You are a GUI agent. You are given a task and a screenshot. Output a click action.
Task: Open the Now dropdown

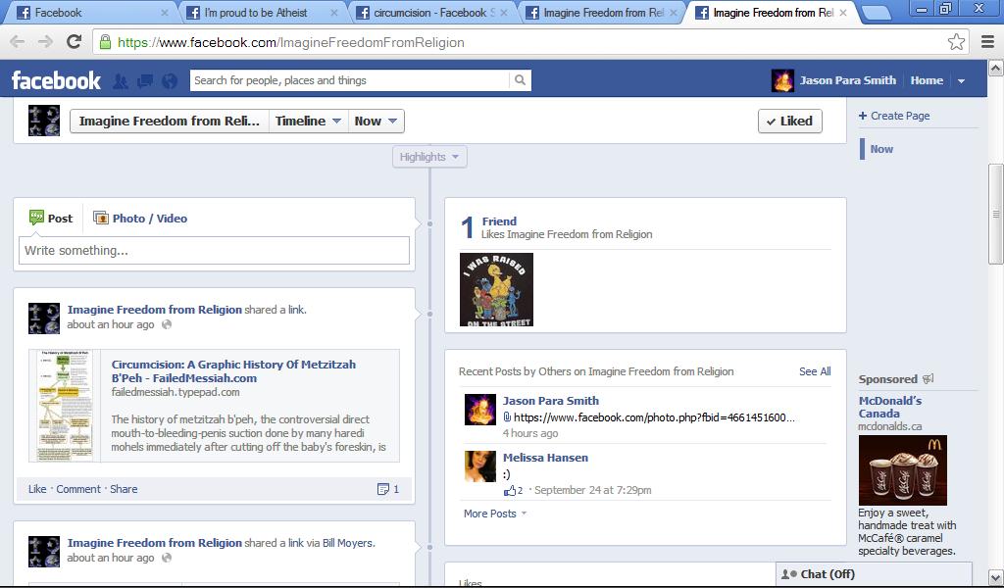[376, 121]
